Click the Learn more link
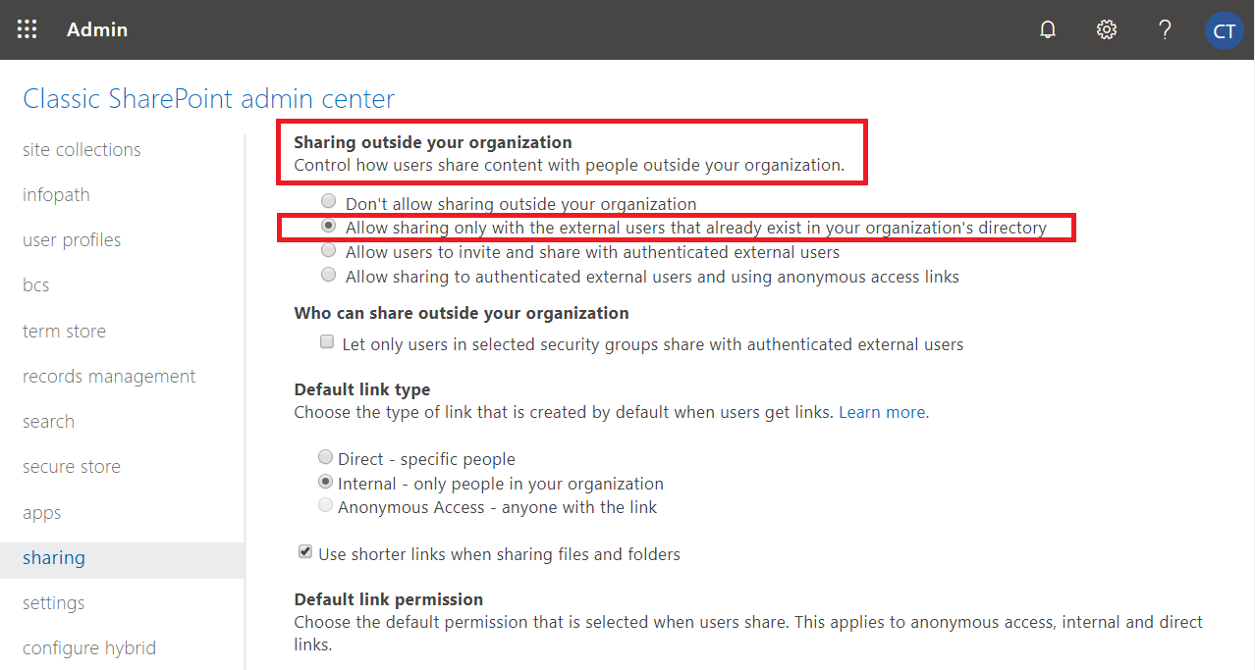The image size is (1255, 670). (882, 412)
